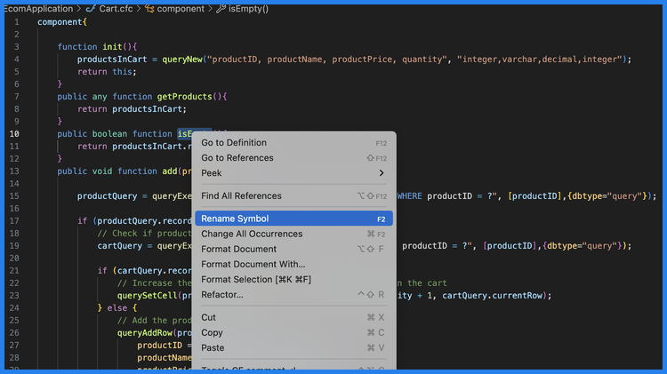This screenshot has height=374, width=667.
Task: Open EcomApplication folder in breadcrumb
Action: [37, 9]
